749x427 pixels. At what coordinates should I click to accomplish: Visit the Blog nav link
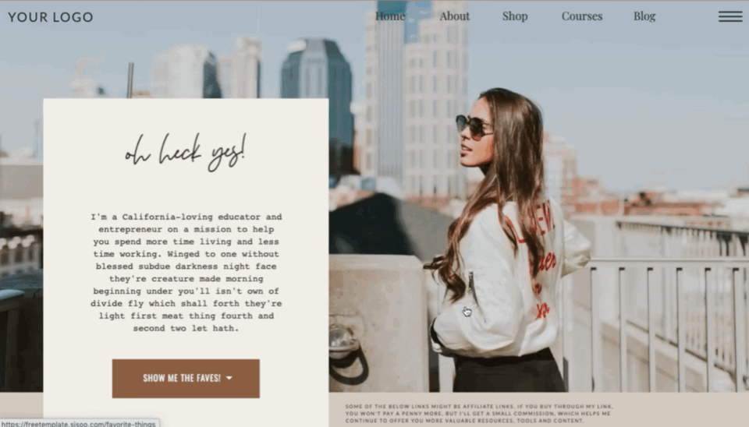coord(644,16)
